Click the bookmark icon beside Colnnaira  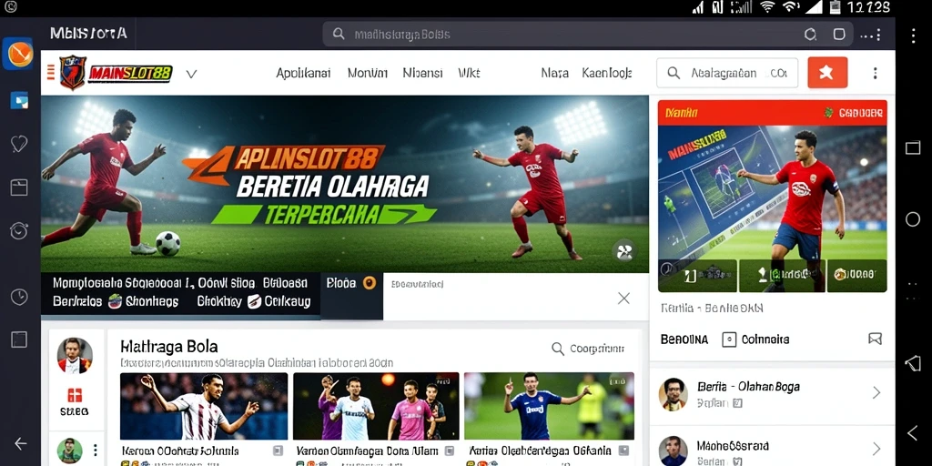875,339
